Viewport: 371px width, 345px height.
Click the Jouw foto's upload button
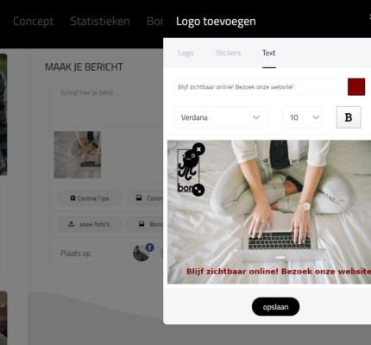tap(89, 224)
